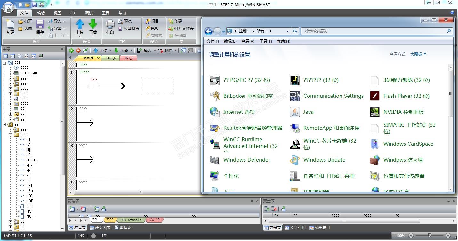Click the zoom in plus button
This screenshot has height=241, width=458.
tap(448, 236)
